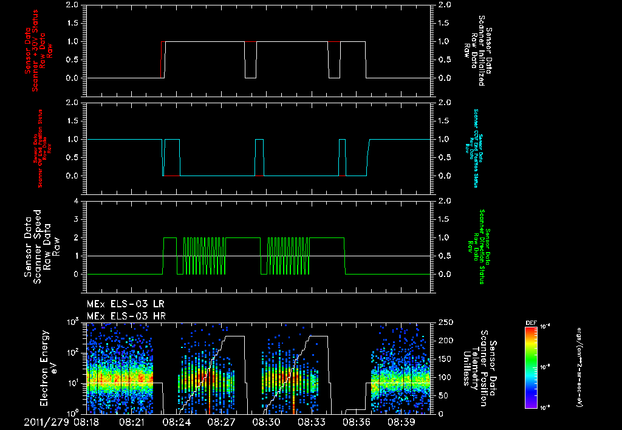
Task: Select the cyan Scanner CCW End Position label
Action: point(473,148)
